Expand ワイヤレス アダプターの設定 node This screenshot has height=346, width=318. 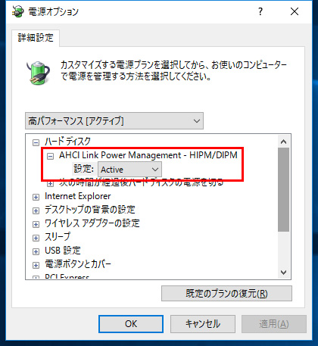36,224
